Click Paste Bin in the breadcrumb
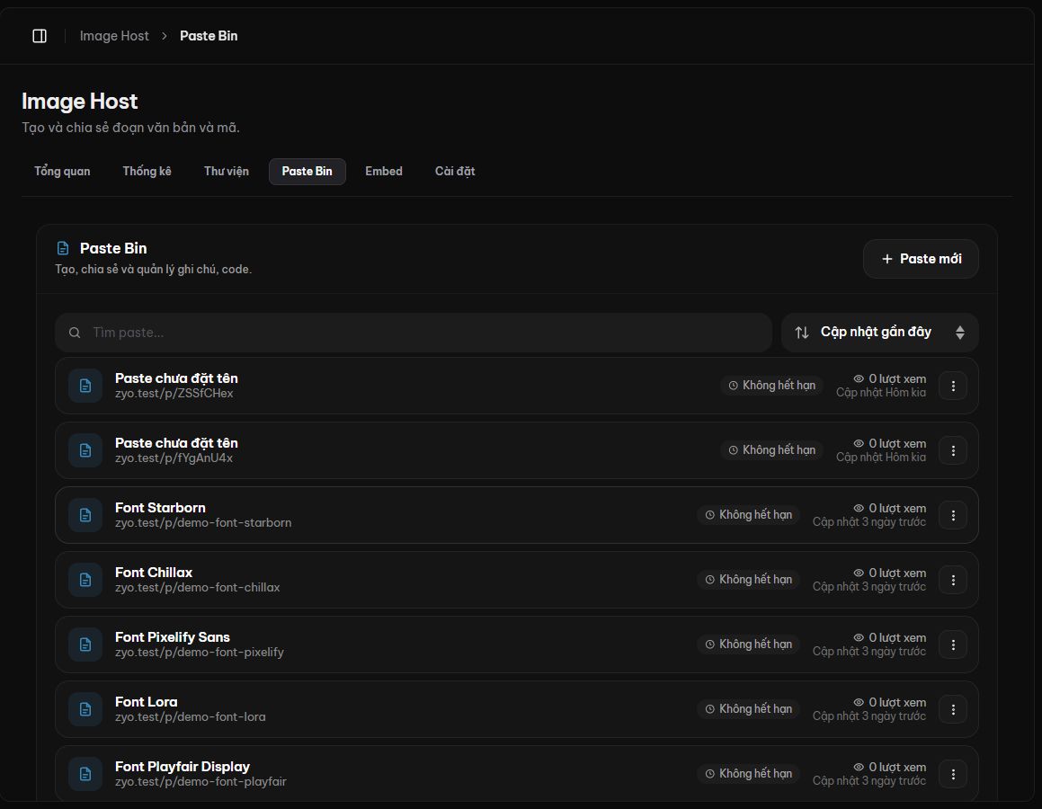The width and height of the screenshot is (1042, 809). coord(209,36)
